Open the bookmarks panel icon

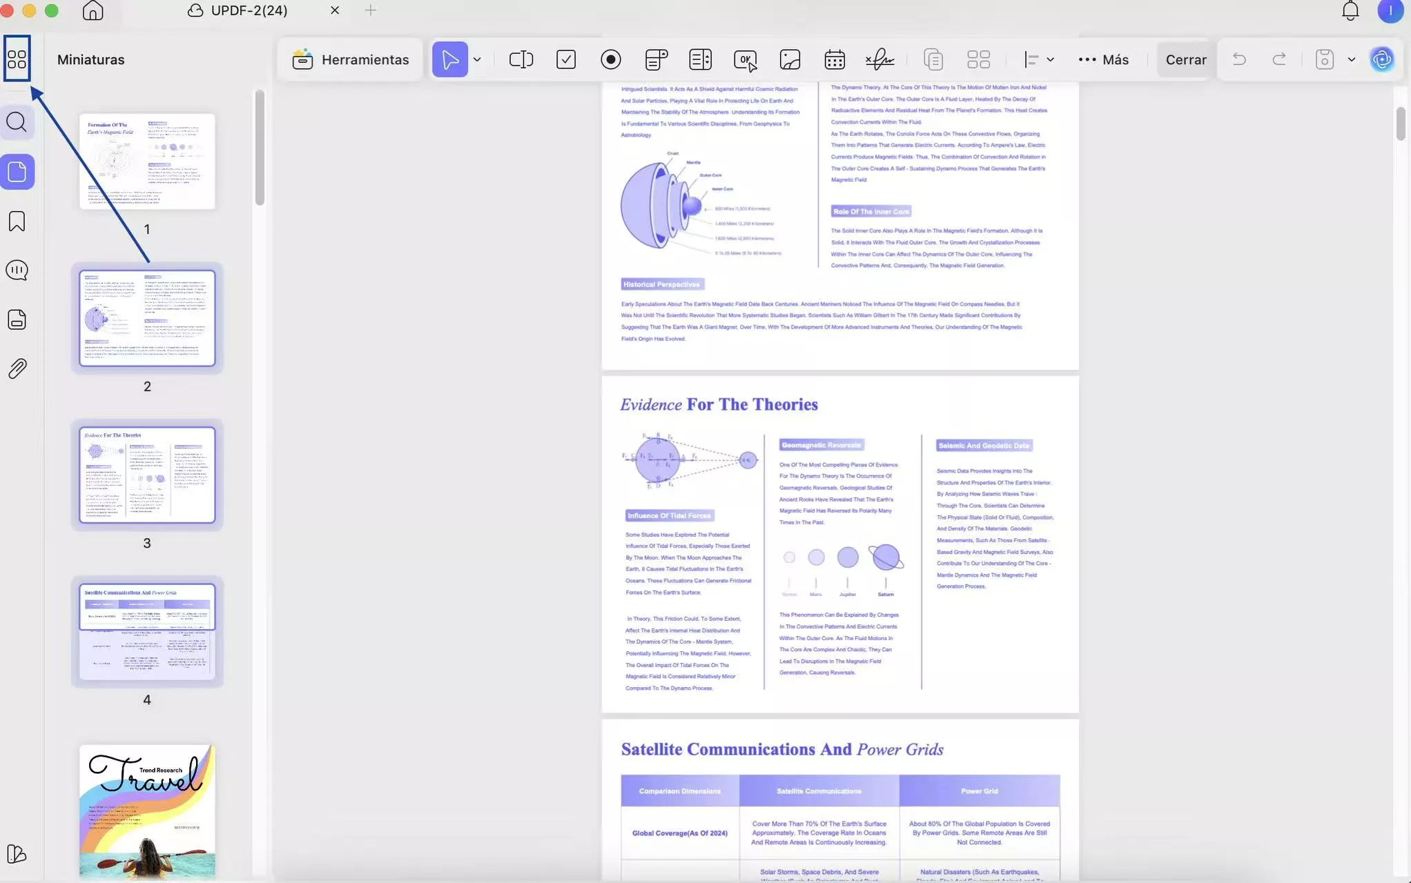pos(17,221)
